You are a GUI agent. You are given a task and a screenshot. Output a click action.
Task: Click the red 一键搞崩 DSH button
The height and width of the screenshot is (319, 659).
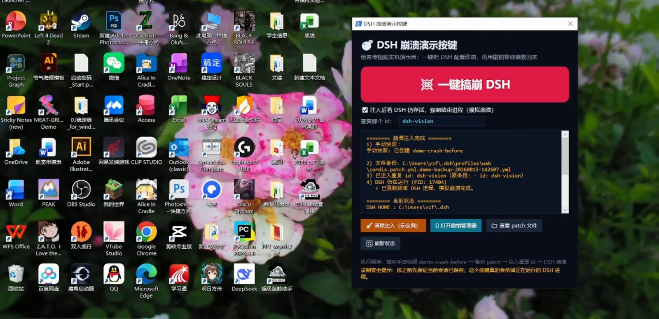[465, 84]
